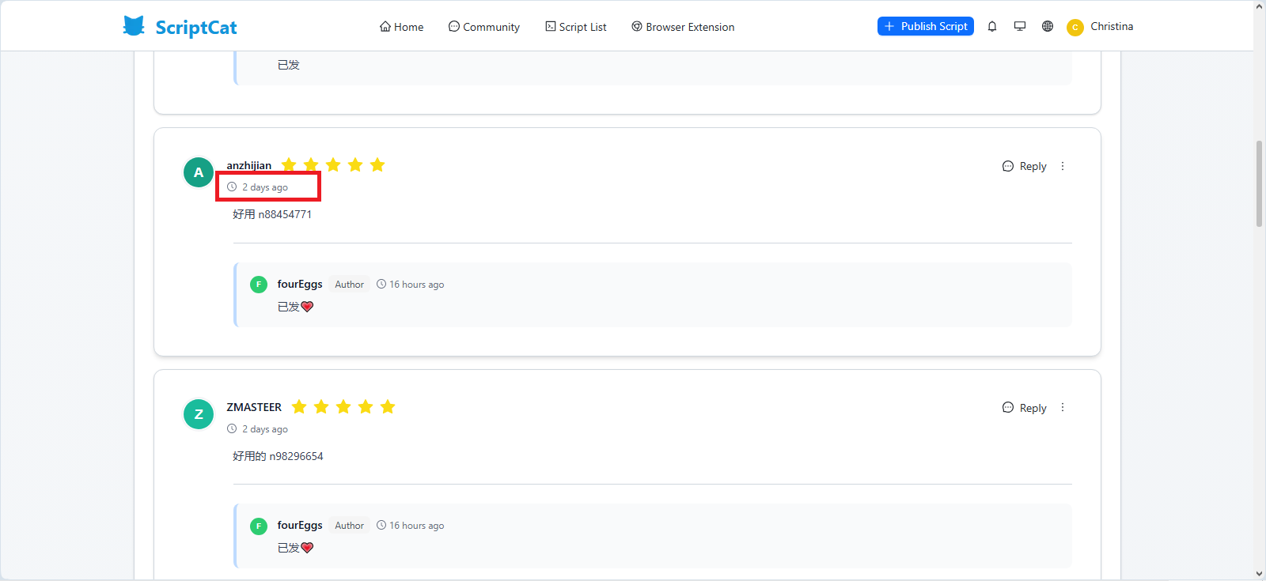The image size is (1266, 581).
Task: Open more options menu on ZMASTEER's comment
Action: (1063, 408)
